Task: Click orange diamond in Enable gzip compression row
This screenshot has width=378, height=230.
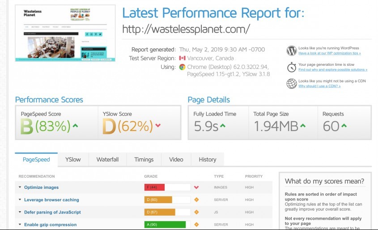Action: tap(196, 225)
